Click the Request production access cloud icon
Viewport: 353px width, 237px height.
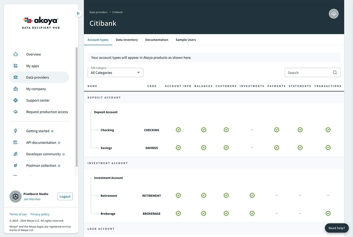pyautogui.click(x=16, y=112)
